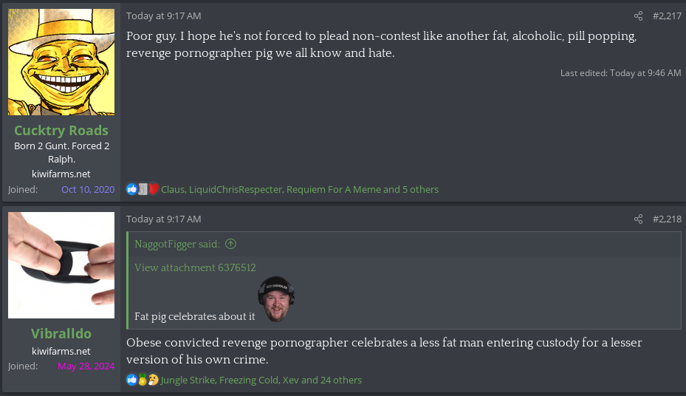Open post number #2,217 permalink

[667, 16]
